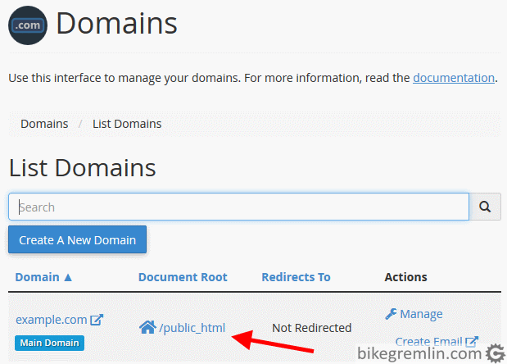Viewport: 507px width, 364px height.
Task: Sort by Document Root column
Action: coord(183,277)
